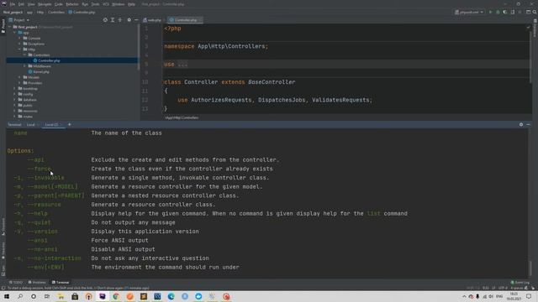Click the terminal vertical scrollbar

[531, 268]
